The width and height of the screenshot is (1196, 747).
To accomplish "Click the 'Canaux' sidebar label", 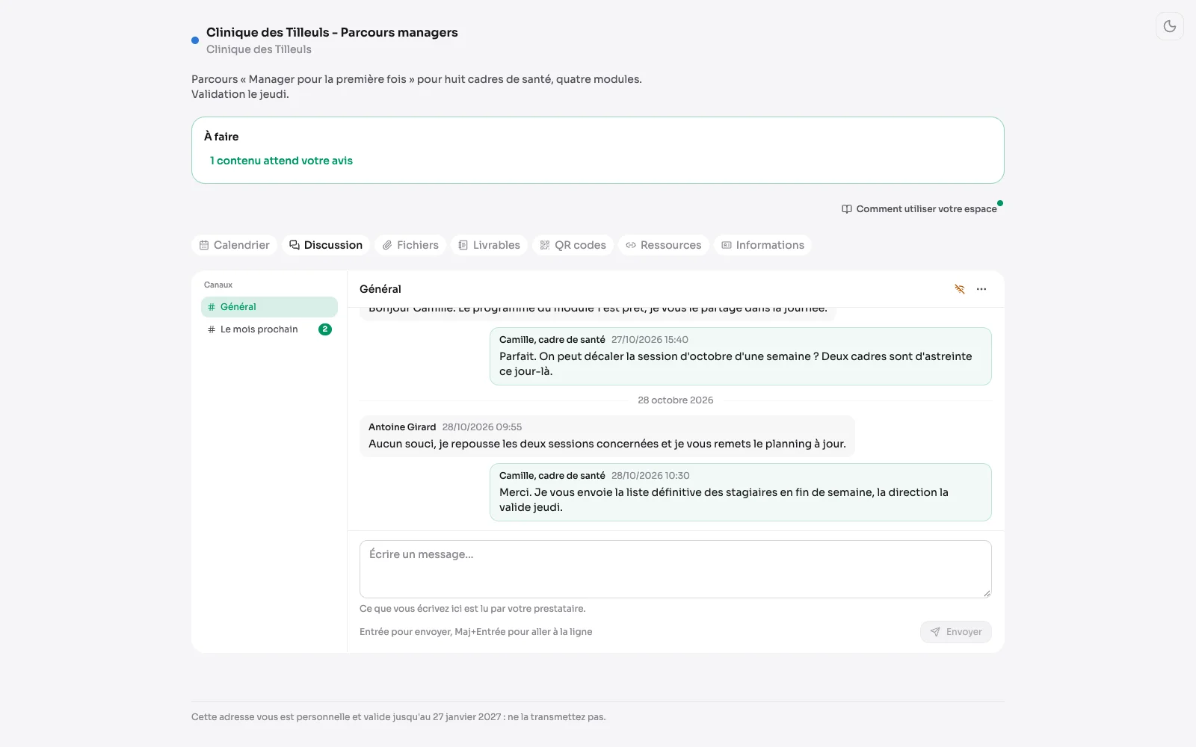I will pos(218,285).
